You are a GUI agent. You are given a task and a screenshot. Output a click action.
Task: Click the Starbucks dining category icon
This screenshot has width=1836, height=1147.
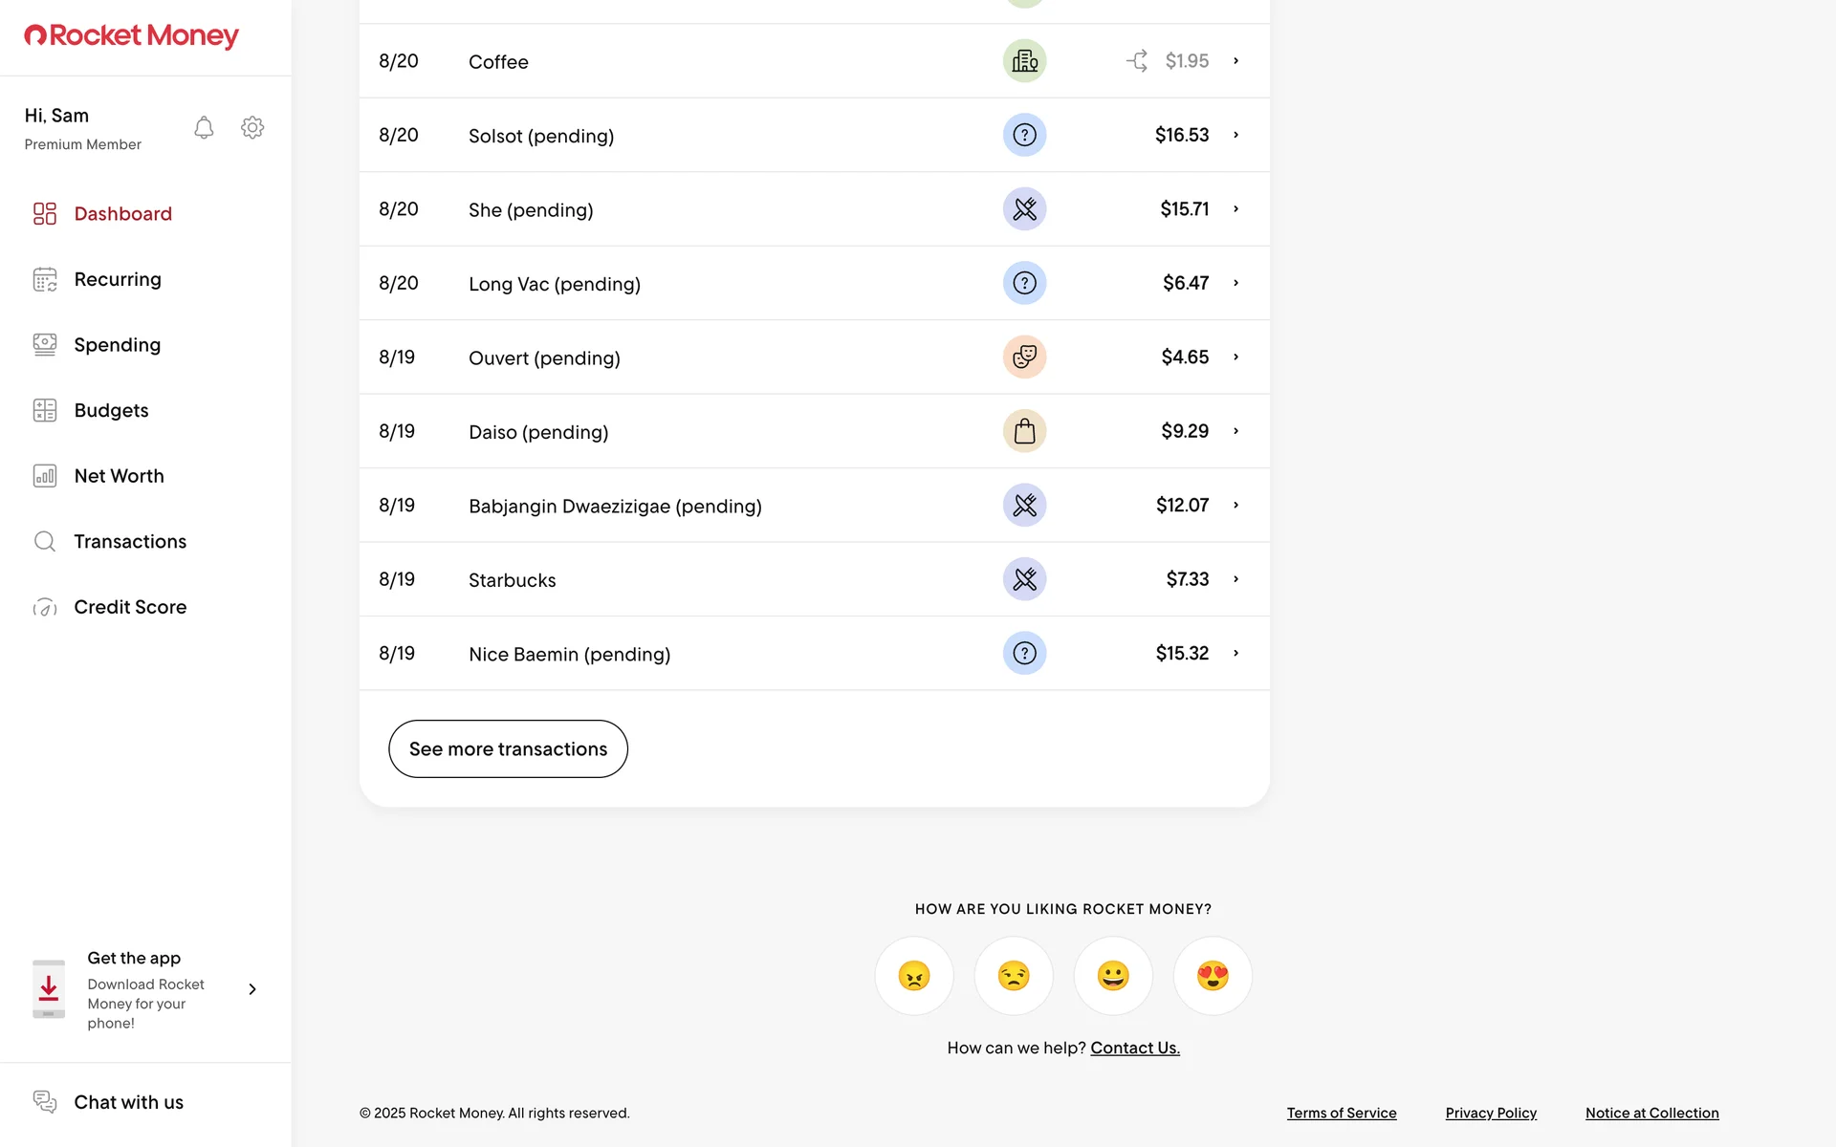(1024, 579)
